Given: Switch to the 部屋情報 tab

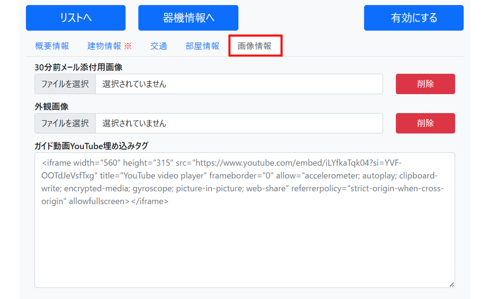Looking at the screenshot, I should coord(202,46).
